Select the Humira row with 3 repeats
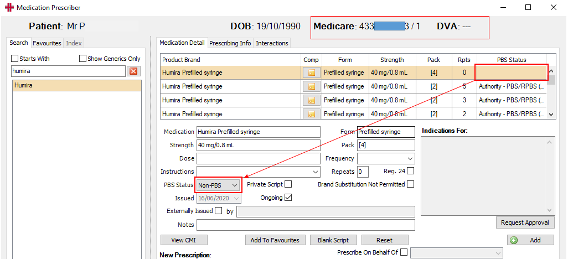Viewport: 568px width, 259px height. pyautogui.click(x=353, y=100)
